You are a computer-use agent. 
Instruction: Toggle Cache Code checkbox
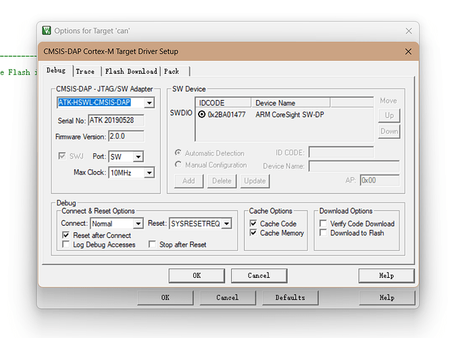coord(253,224)
